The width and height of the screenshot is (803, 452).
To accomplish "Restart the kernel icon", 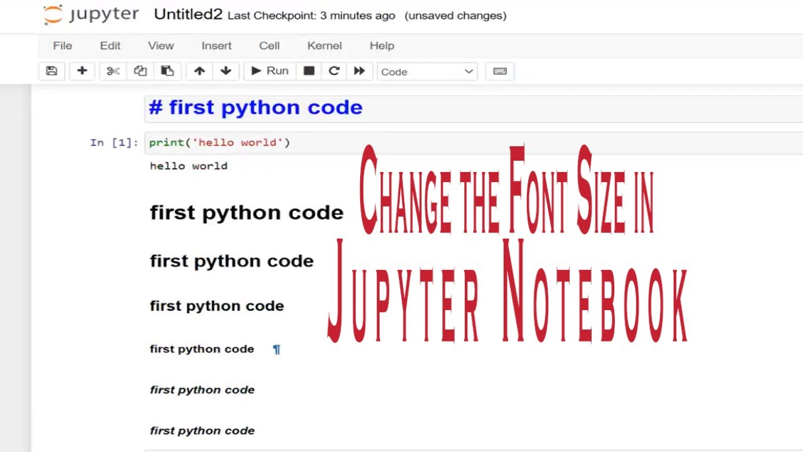I will pos(334,71).
